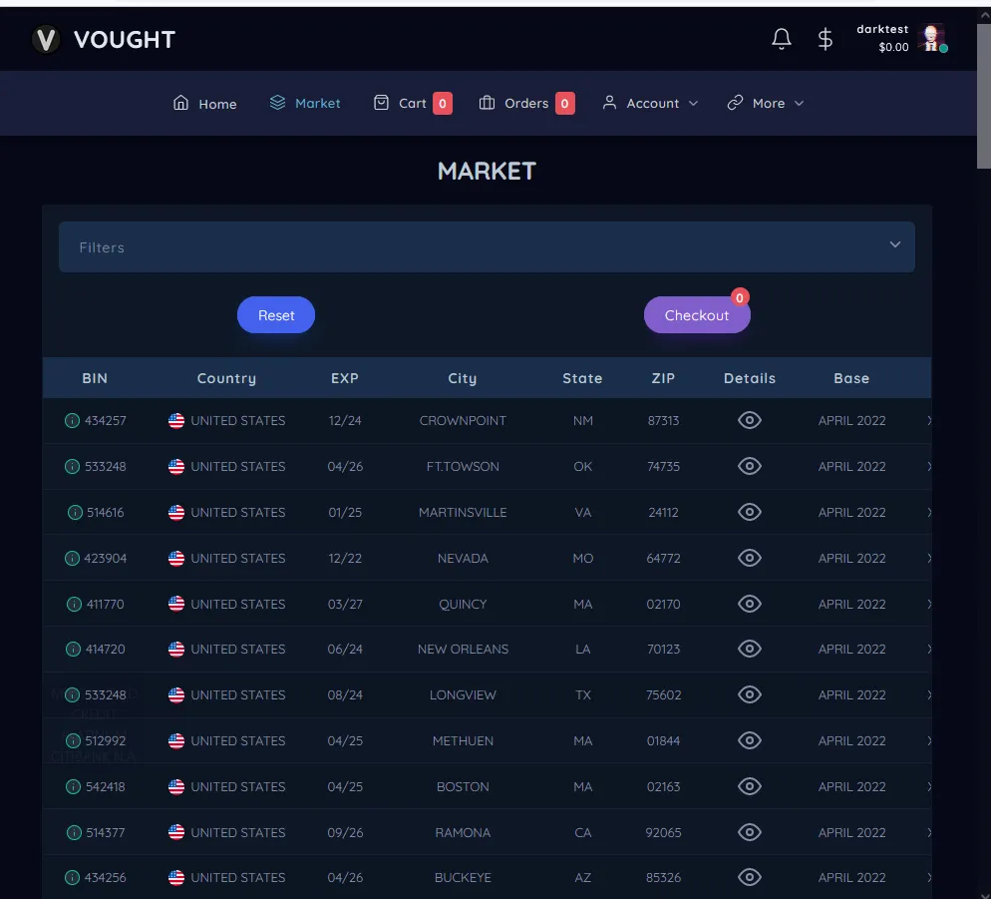Click the Cart basket icon

[381, 102]
